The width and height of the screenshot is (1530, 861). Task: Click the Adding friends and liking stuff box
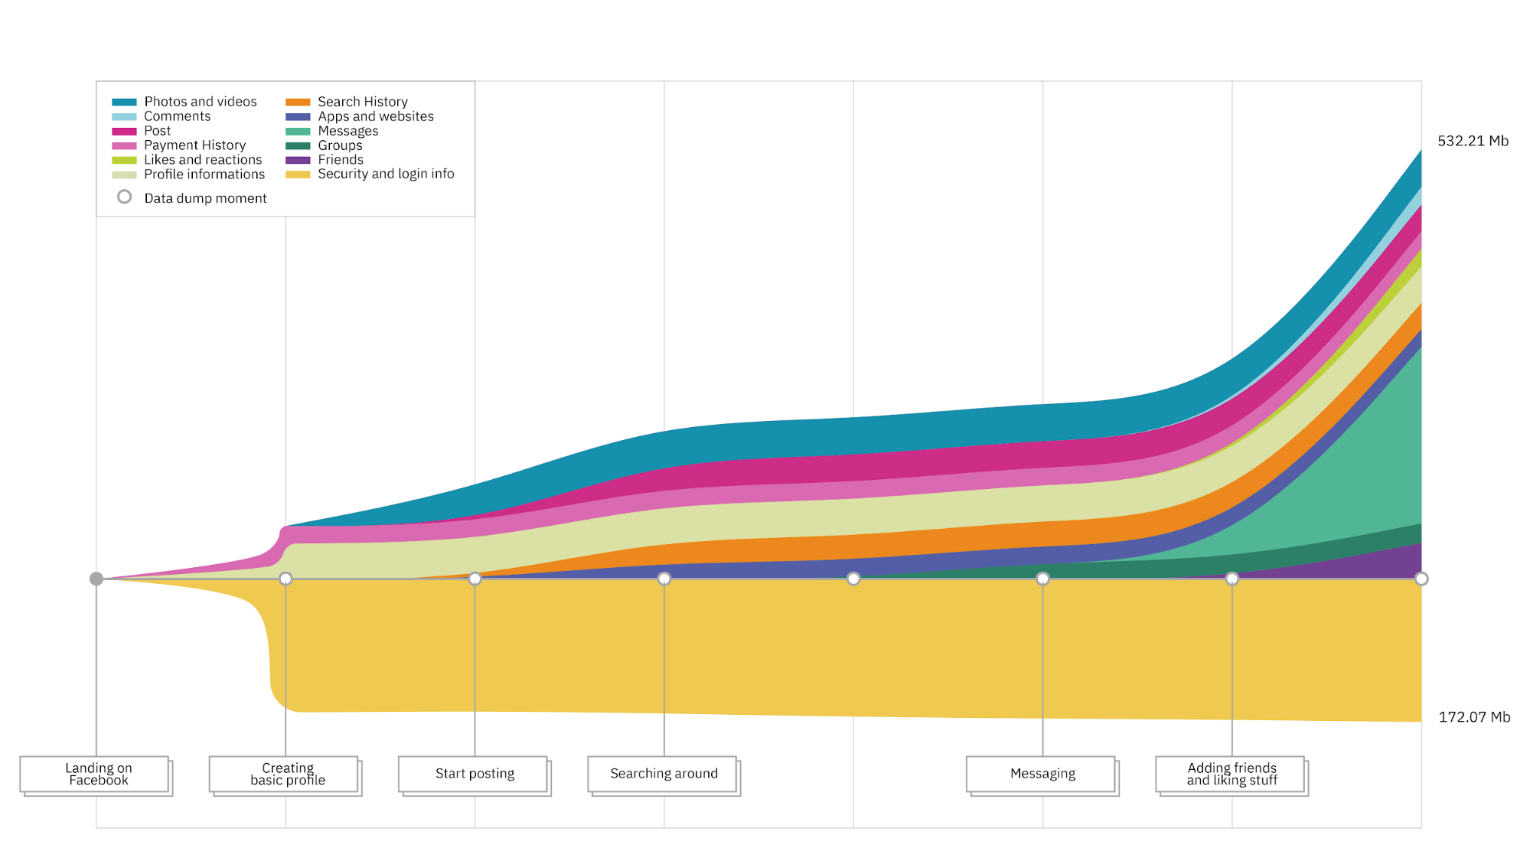point(1231,775)
